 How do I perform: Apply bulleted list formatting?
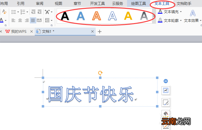[x=14, y=12]
